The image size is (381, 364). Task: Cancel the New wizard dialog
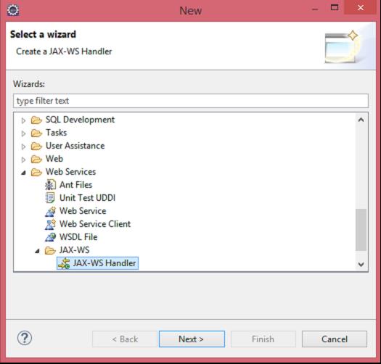tap(335, 339)
